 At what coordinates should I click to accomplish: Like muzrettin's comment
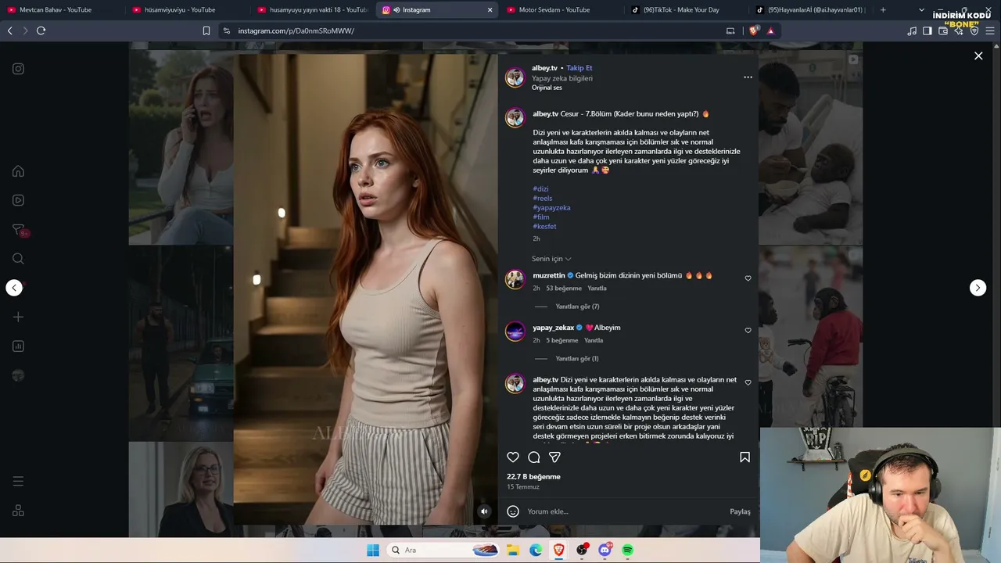click(748, 278)
